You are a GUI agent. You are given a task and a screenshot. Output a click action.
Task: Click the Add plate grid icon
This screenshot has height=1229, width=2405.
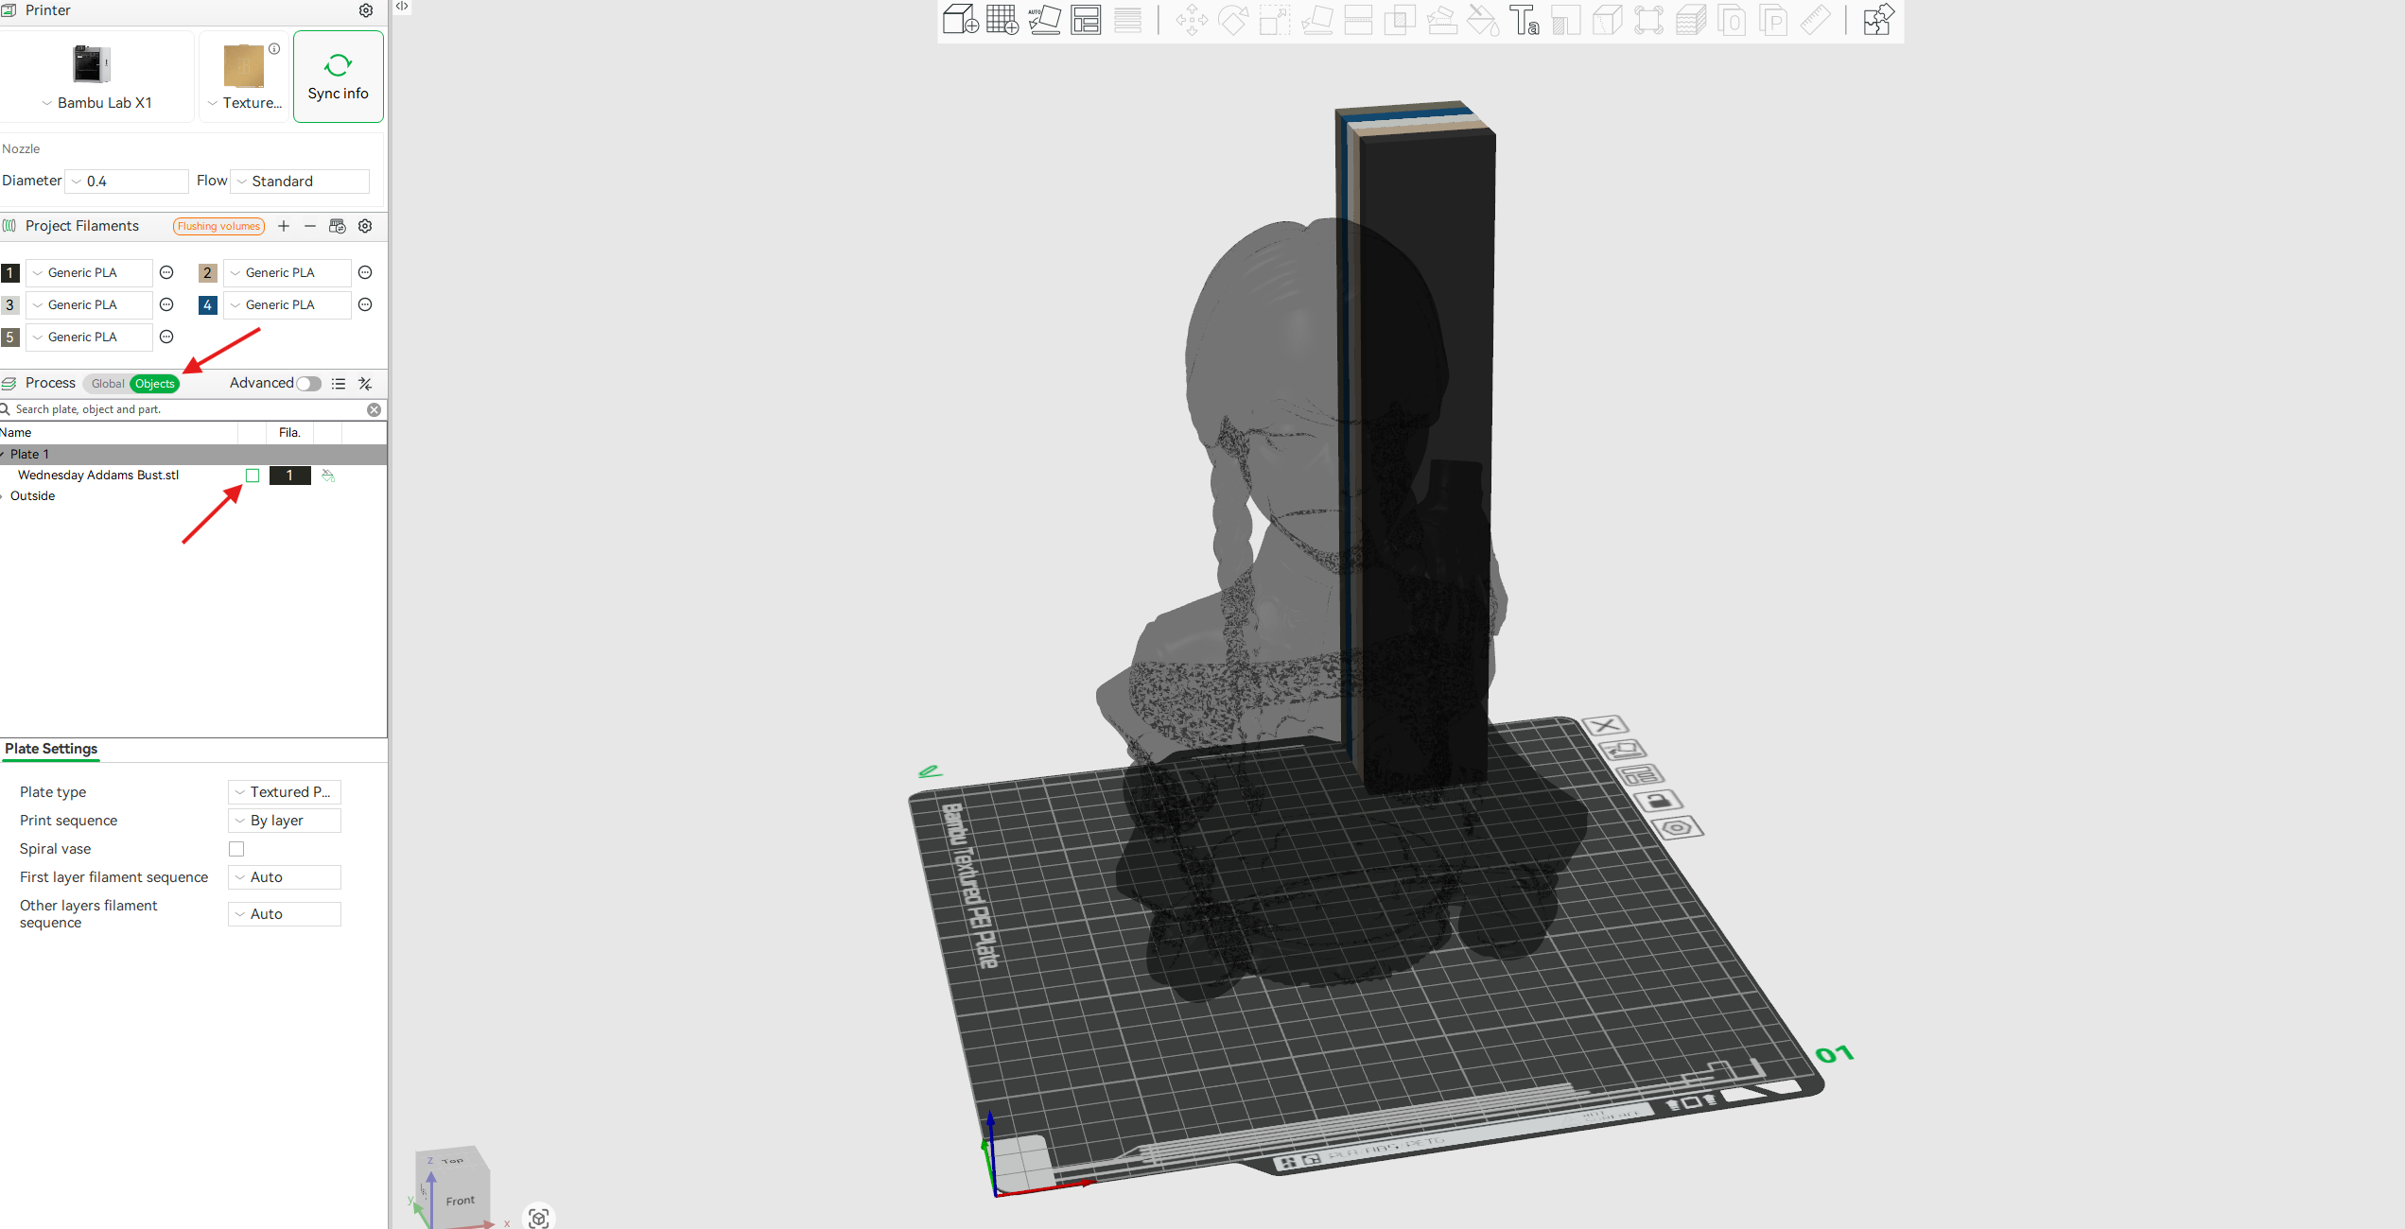coord(1002,19)
